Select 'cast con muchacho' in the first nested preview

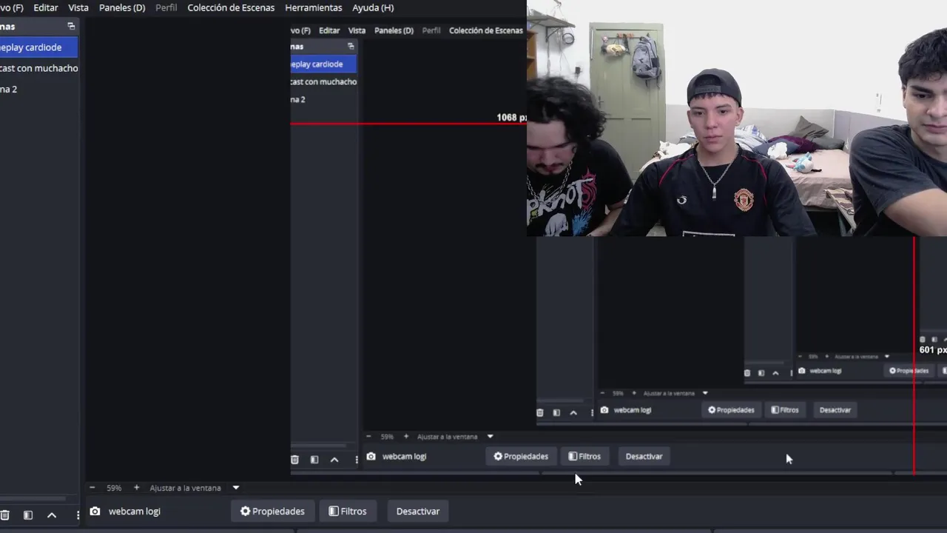(323, 82)
